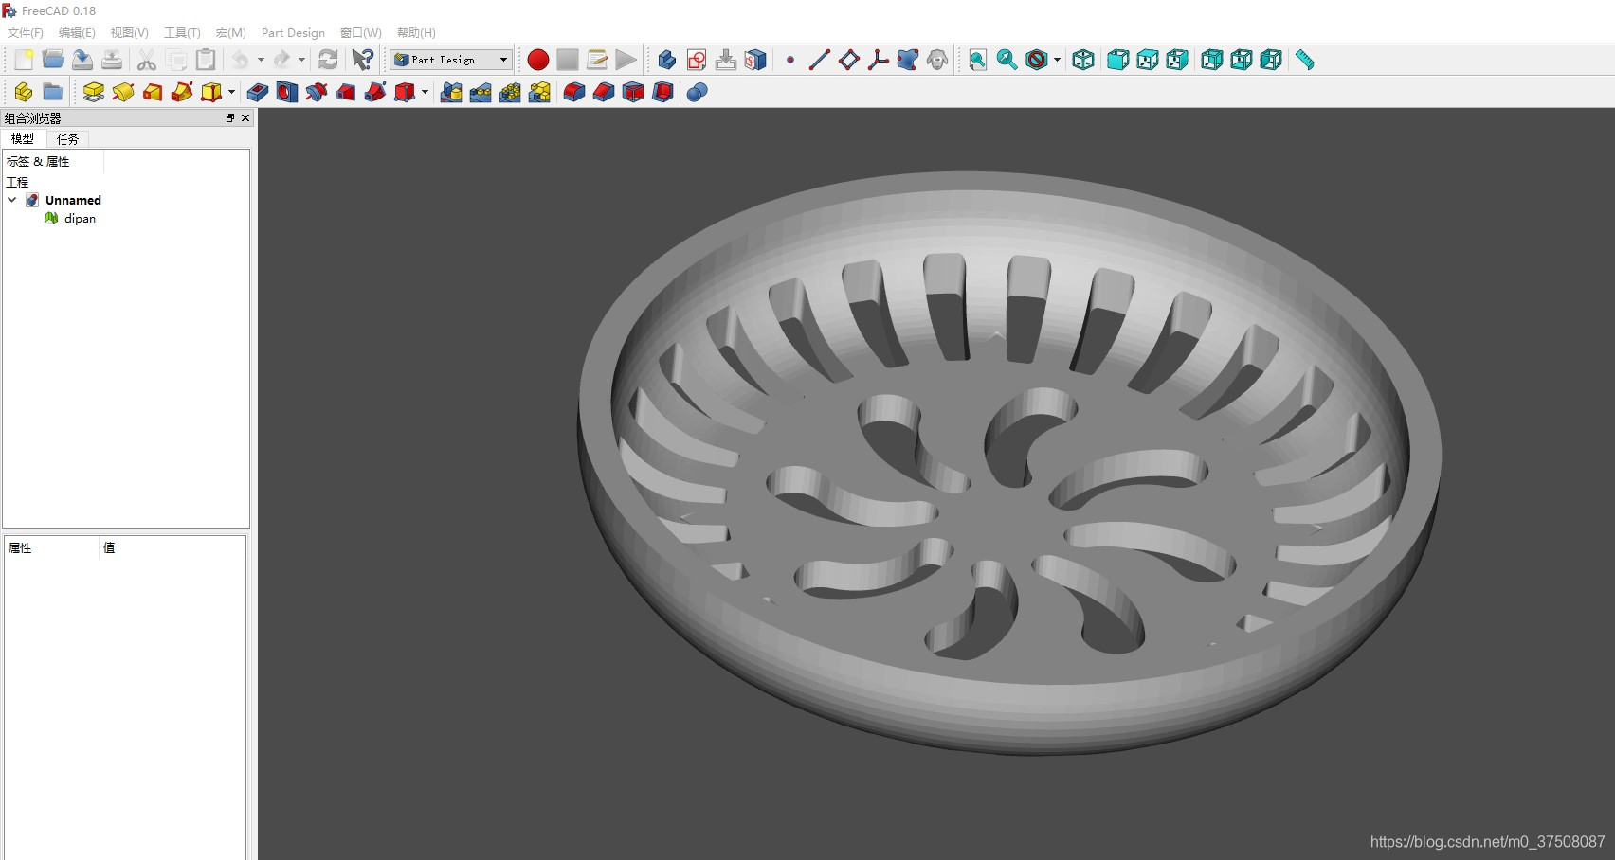The image size is (1615, 860).
Task: Select the Groove tool
Action: click(317, 92)
